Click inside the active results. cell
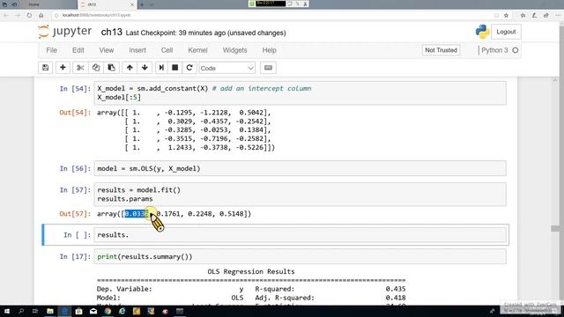This screenshot has width=564, height=317. 300,235
